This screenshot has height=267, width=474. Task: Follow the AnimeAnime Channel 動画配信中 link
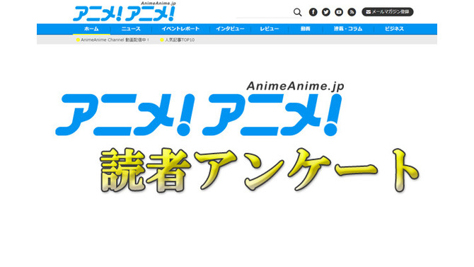(x=112, y=40)
